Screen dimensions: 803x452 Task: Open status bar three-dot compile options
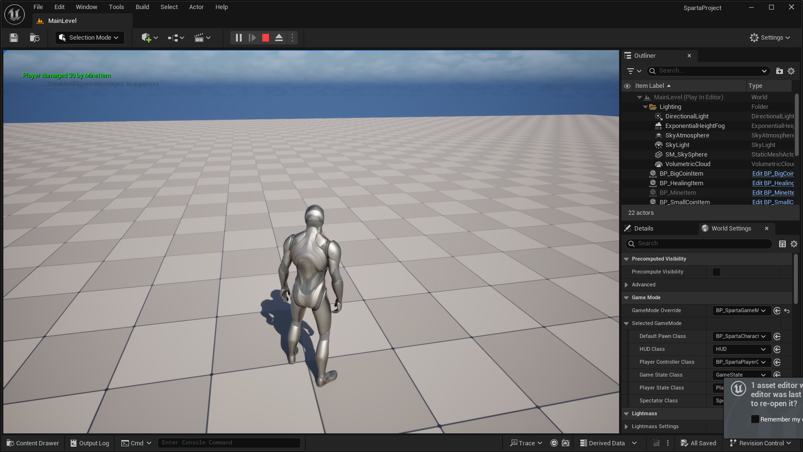(x=668, y=443)
